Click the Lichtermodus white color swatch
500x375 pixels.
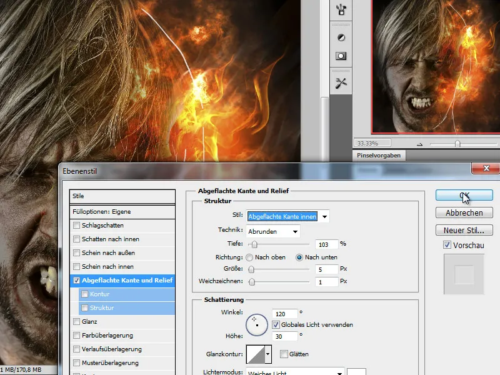point(356,372)
